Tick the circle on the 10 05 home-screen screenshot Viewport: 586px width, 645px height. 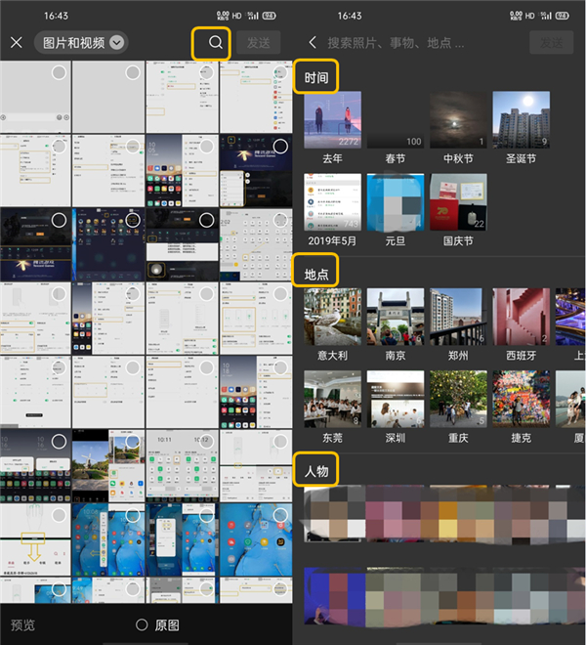coord(206,146)
